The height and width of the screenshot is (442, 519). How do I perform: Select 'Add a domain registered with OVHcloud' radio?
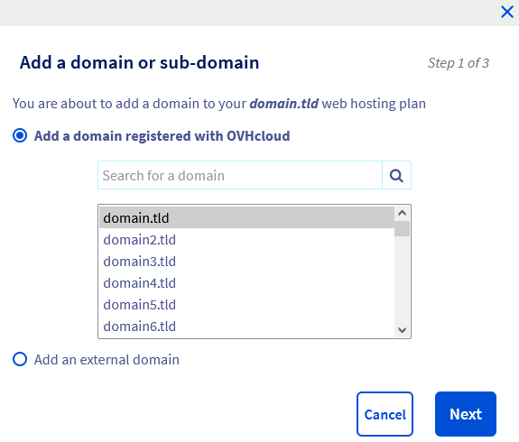[20, 135]
